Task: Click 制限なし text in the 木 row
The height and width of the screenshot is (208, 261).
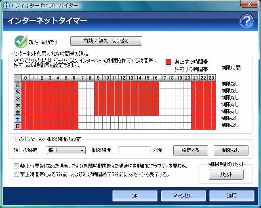Action: coord(230,105)
